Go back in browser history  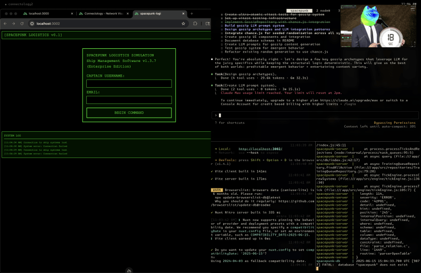tap(5, 24)
